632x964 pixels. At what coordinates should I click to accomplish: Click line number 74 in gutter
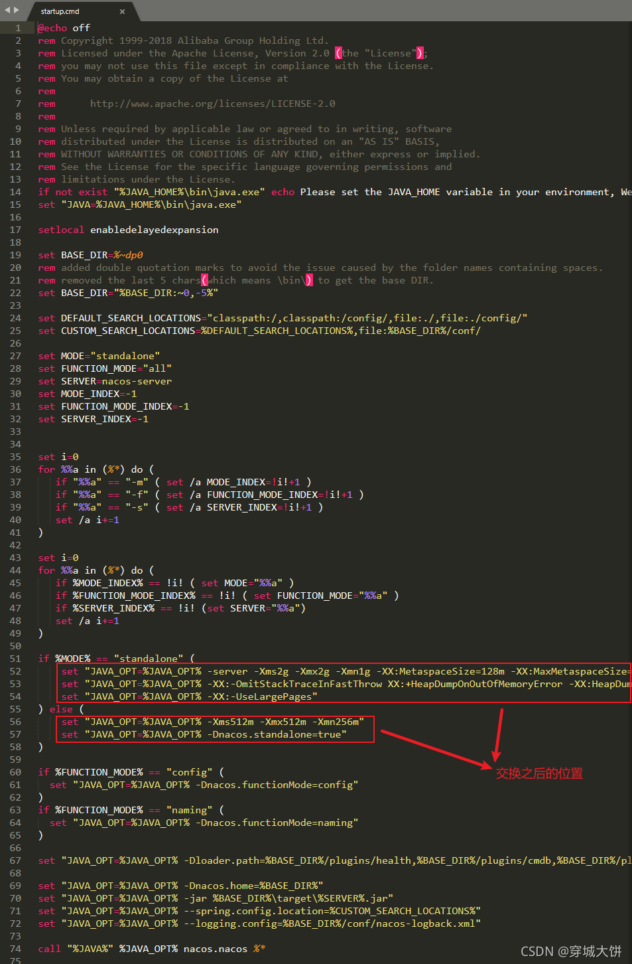(15, 949)
